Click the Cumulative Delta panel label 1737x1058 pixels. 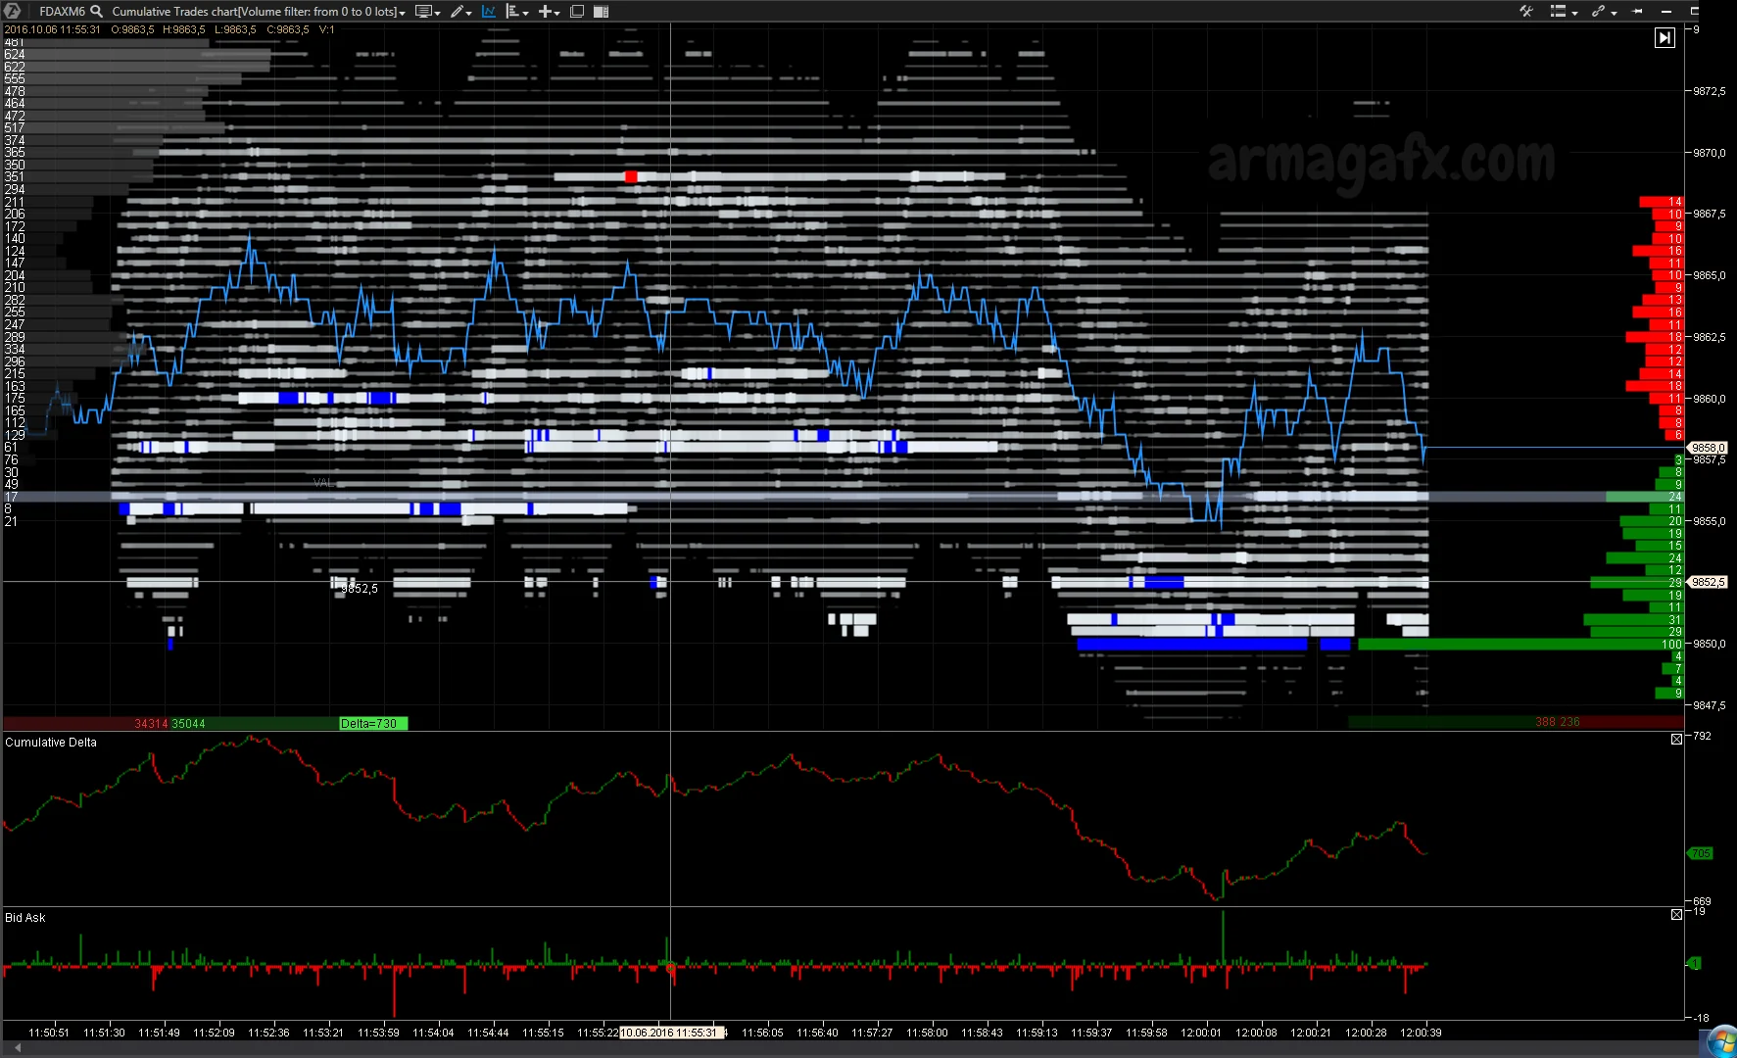pos(51,743)
